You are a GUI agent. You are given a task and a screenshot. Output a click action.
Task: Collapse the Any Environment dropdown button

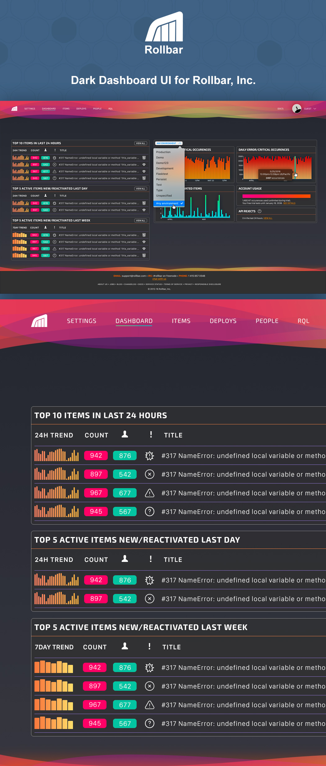tap(169, 143)
